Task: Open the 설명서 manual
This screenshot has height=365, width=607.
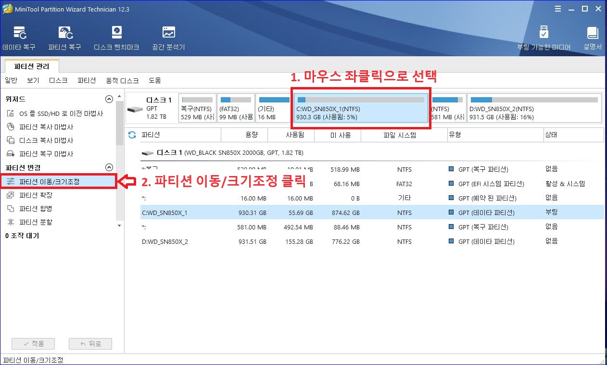Action: 593,38
